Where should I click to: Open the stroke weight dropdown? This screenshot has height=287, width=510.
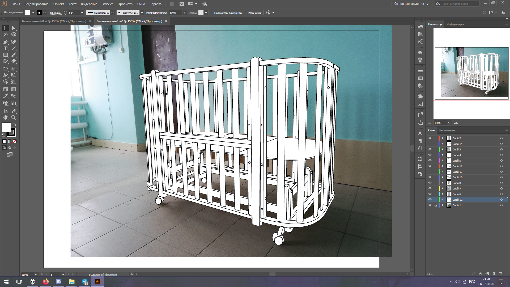pyautogui.click(x=82, y=13)
